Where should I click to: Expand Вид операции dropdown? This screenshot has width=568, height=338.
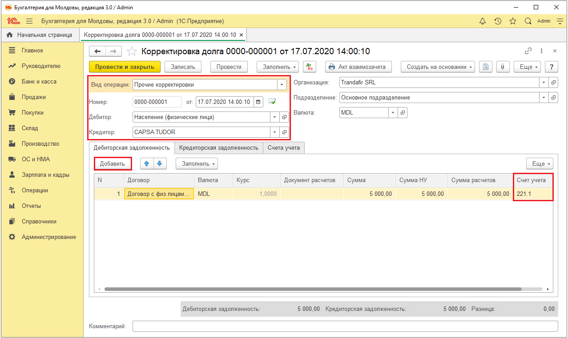click(x=281, y=84)
